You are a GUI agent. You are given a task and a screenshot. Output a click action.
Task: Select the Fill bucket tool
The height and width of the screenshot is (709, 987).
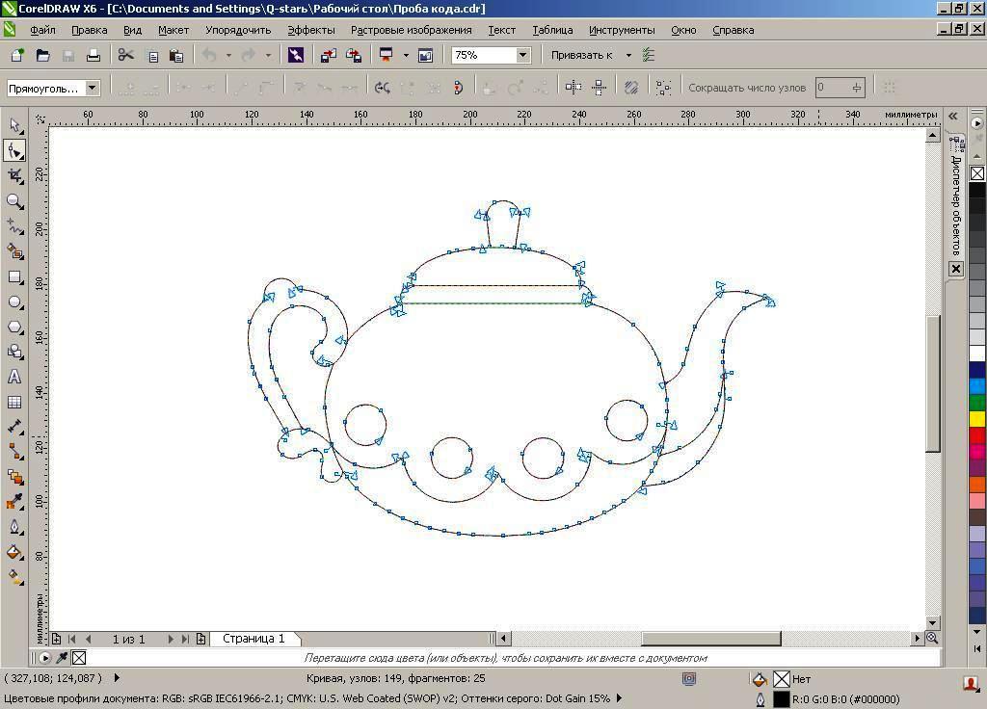(14, 552)
